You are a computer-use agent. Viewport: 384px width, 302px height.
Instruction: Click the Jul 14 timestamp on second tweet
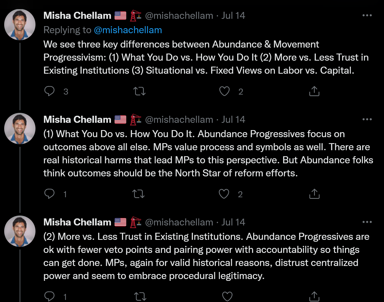(x=233, y=120)
